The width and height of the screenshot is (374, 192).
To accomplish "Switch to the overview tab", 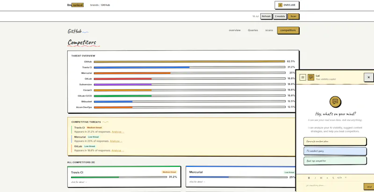I will 235,30.
